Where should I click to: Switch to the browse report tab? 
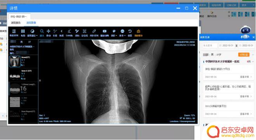coord(16,22)
